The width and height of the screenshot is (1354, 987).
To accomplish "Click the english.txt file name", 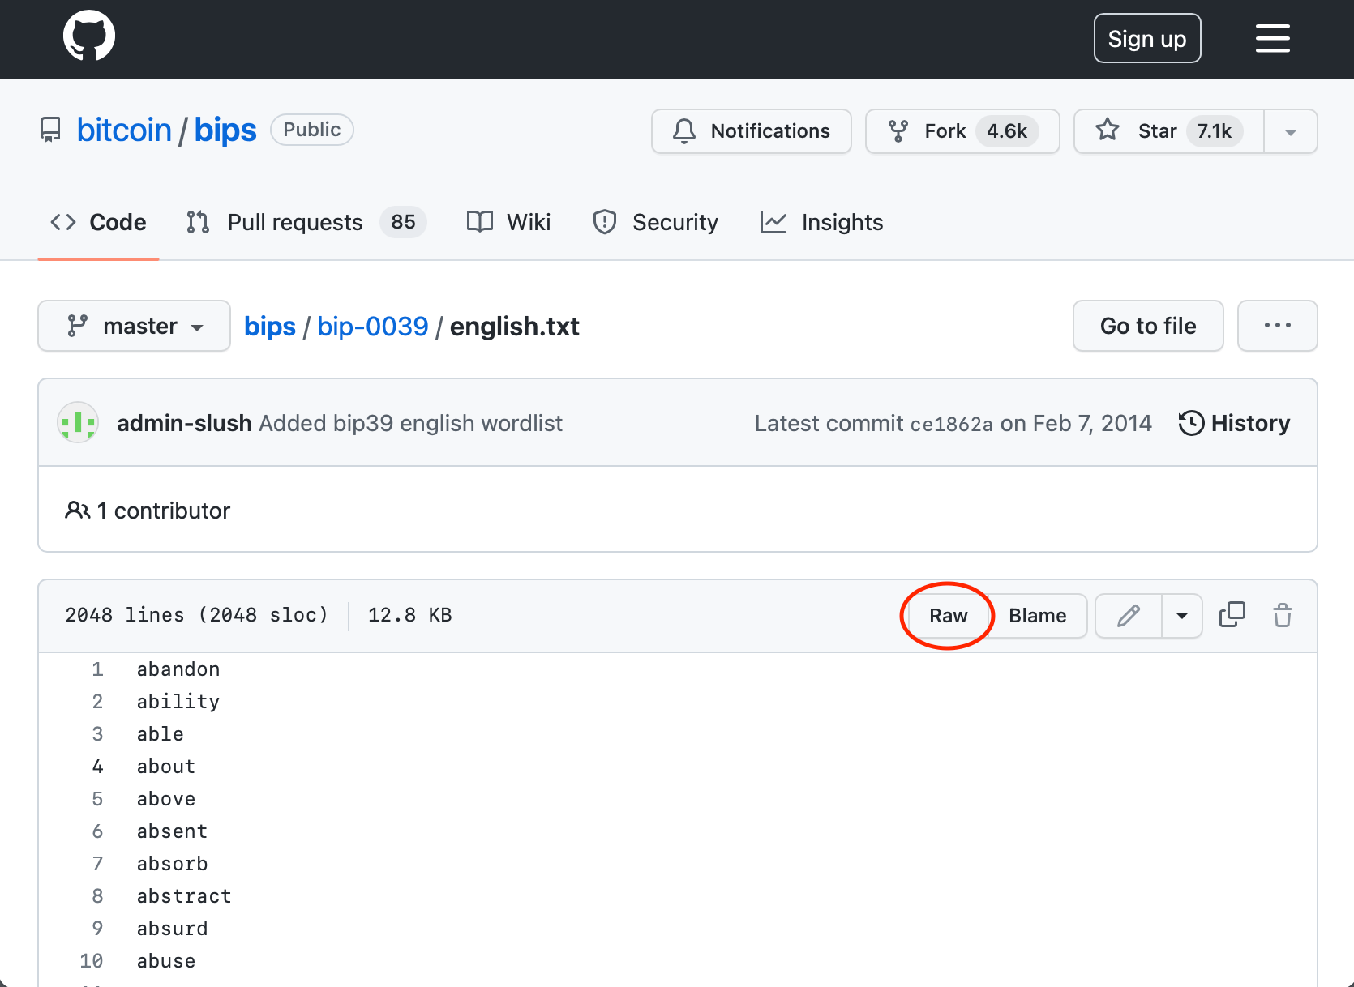I will click(x=515, y=326).
